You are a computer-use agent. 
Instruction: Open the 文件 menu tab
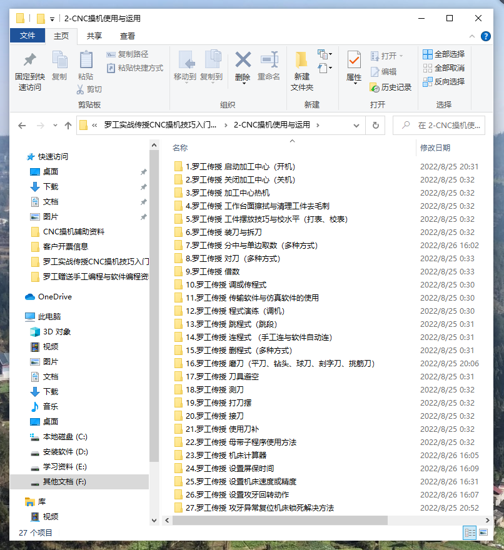pyautogui.click(x=28, y=36)
